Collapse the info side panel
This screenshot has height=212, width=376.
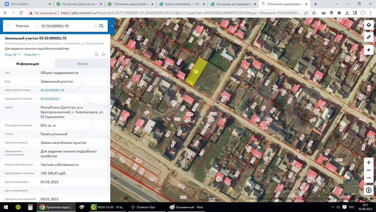coord(112,26)
